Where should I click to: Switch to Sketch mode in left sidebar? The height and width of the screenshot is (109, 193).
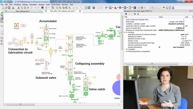pyautogui.click(x=2, y=12)
